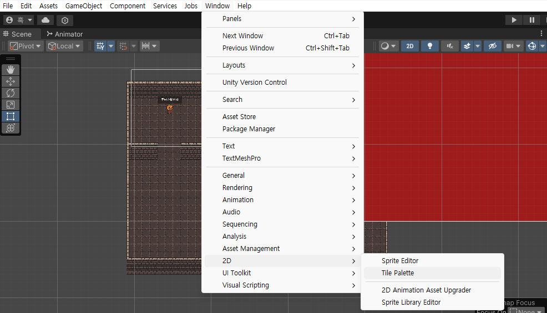Expand the Layouts submenu

pos(282,65)
